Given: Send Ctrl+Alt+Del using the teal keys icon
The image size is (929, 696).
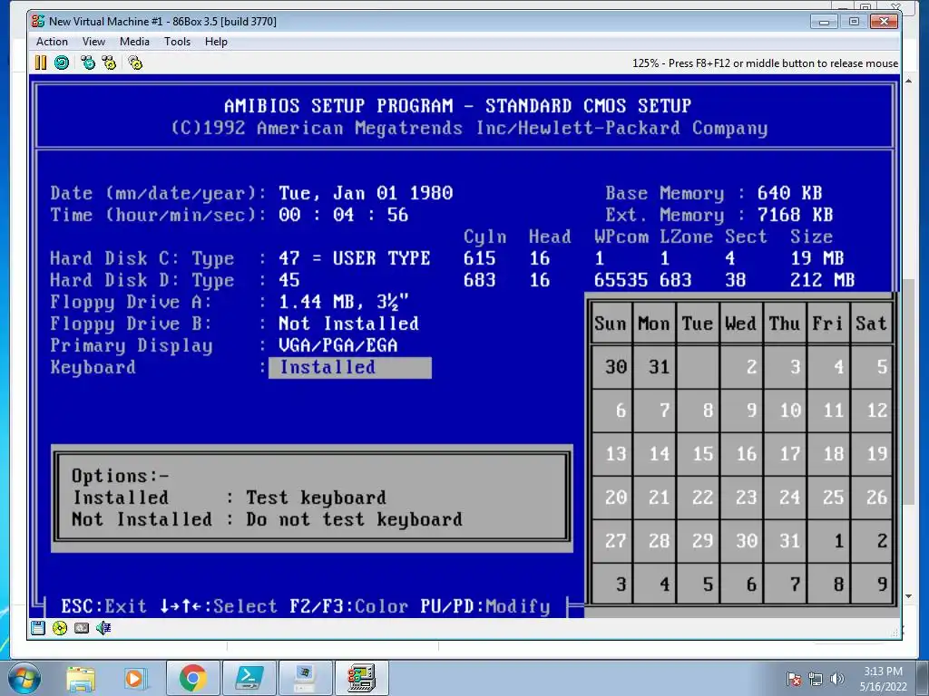Looking at the screenshot, I should (88, 63).
